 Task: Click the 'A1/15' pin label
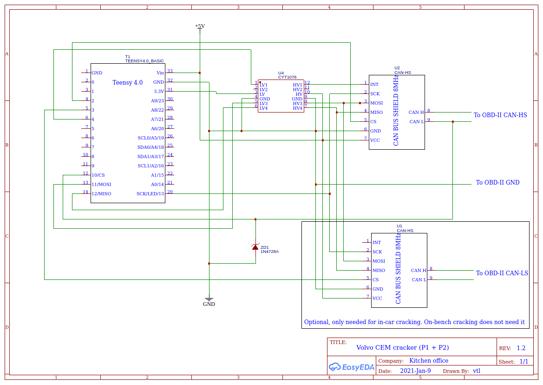pos(157,175)
